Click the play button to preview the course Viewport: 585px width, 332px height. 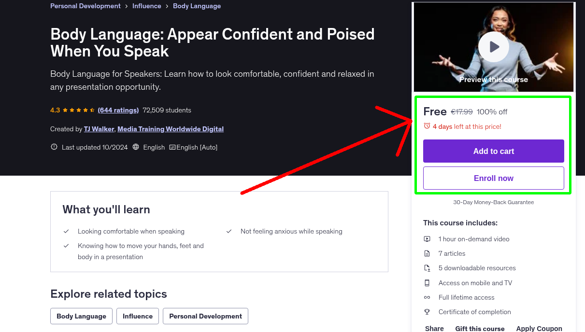pyautogui.click(x=493, y=47)
